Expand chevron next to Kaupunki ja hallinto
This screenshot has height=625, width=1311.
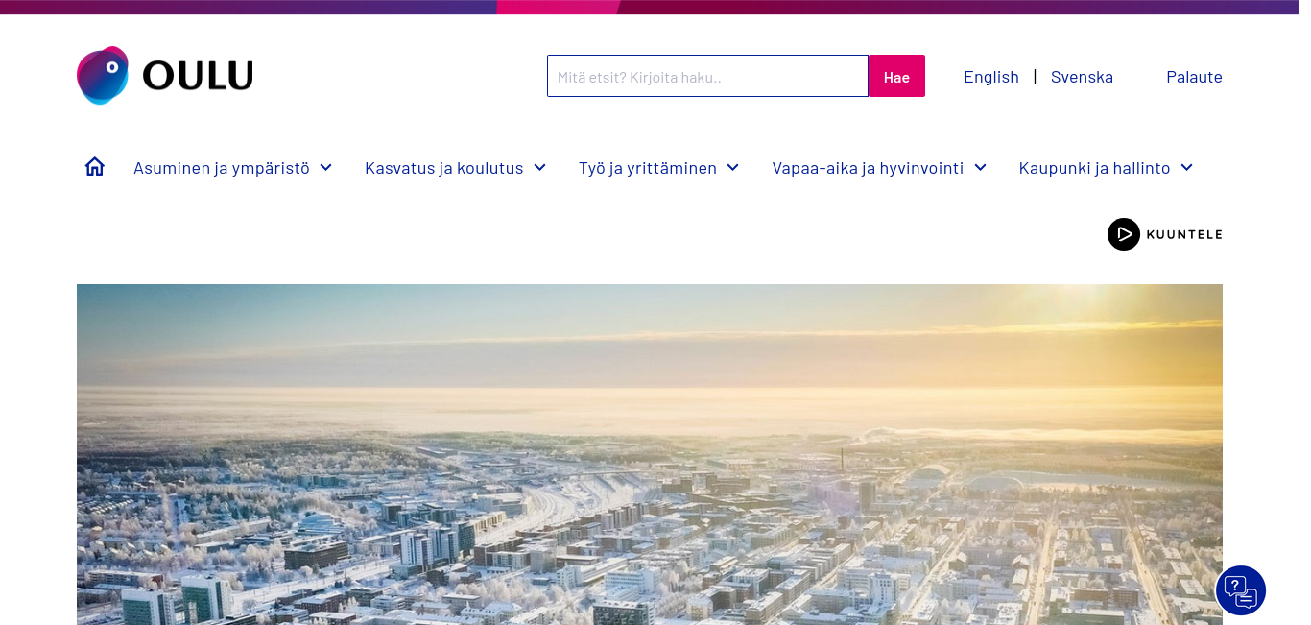click(1187, 168)
